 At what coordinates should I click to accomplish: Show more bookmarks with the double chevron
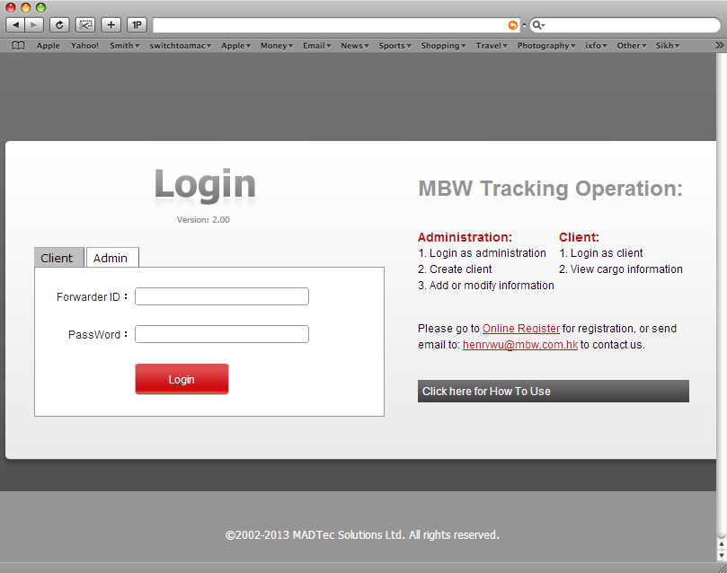tap(719, 46)
